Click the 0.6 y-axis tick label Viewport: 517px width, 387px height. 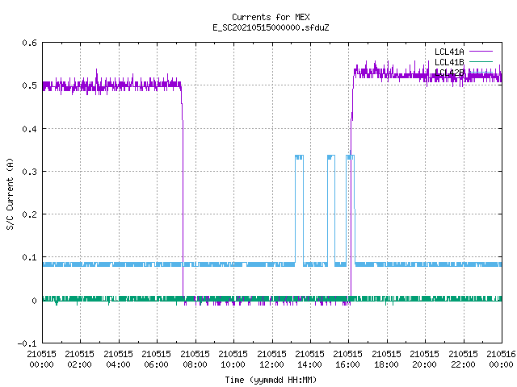pyautogui.click(x=29, y=43)
